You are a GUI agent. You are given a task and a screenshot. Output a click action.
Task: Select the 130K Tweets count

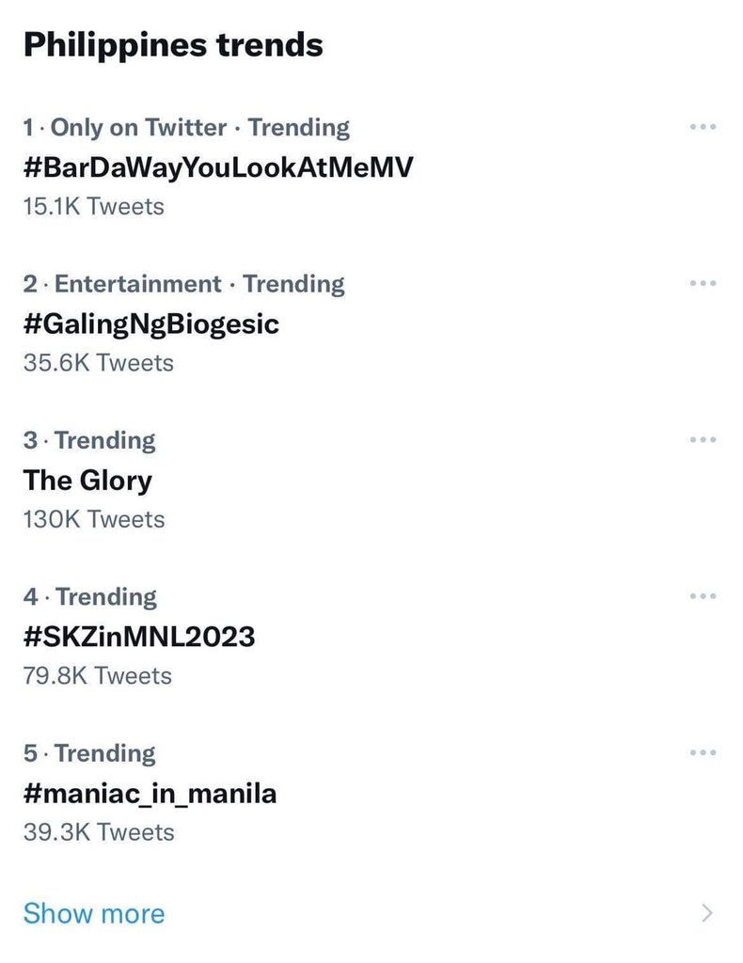pos(93,519)
